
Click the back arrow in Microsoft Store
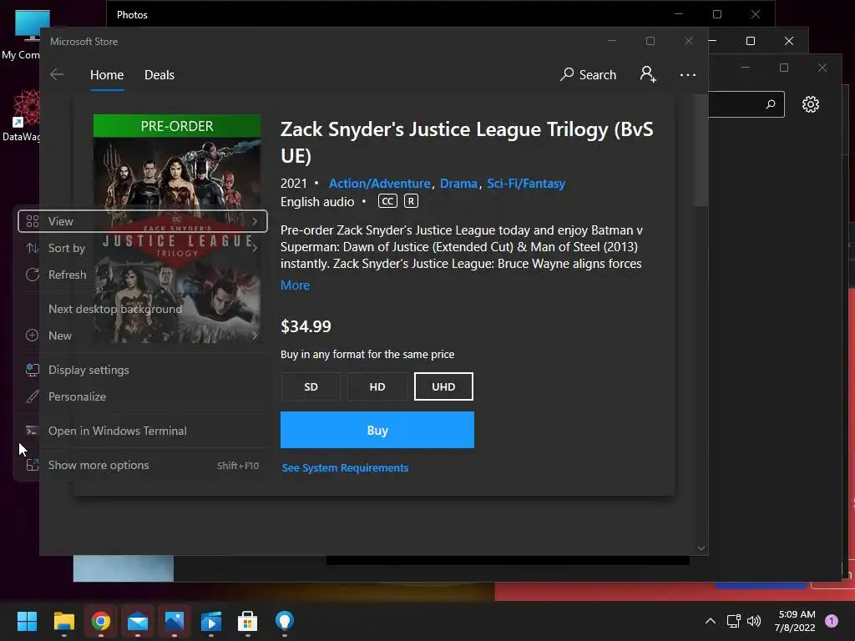[57, 74]
